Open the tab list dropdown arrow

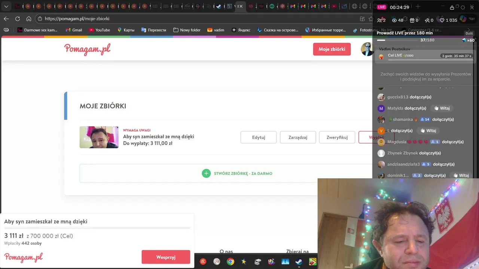6,6
